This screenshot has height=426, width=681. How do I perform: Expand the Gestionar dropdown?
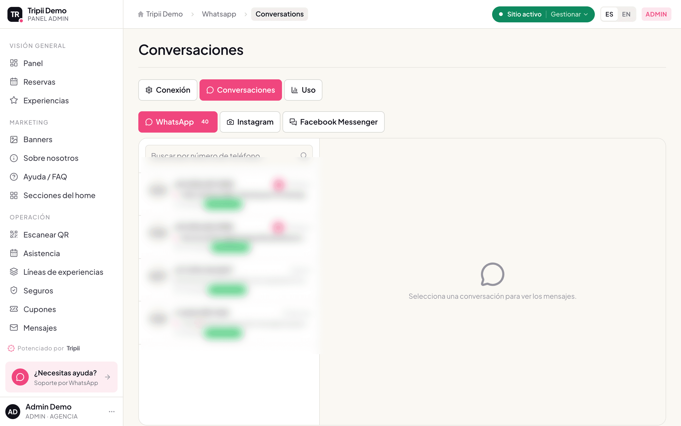point(569,14)
